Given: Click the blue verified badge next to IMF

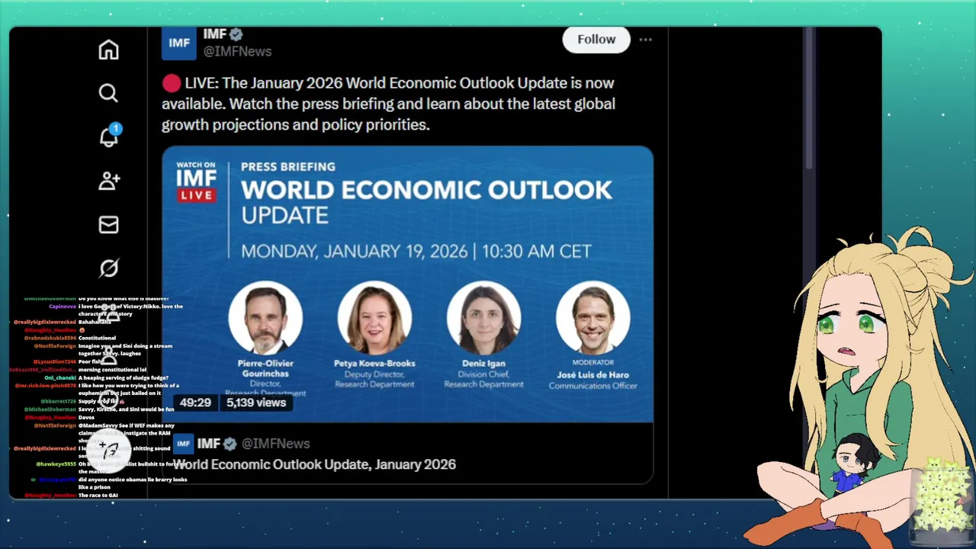Looking at the screenshot, I should point(236,34).
